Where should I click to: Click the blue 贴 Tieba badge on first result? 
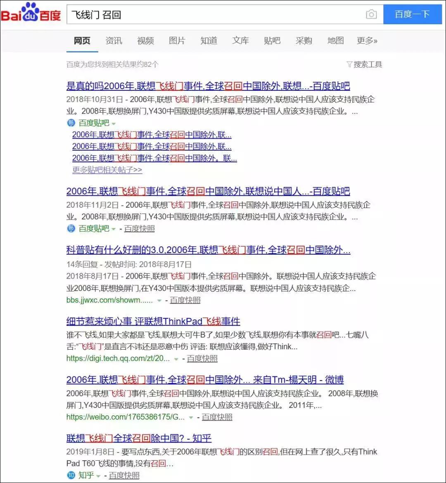71,123
